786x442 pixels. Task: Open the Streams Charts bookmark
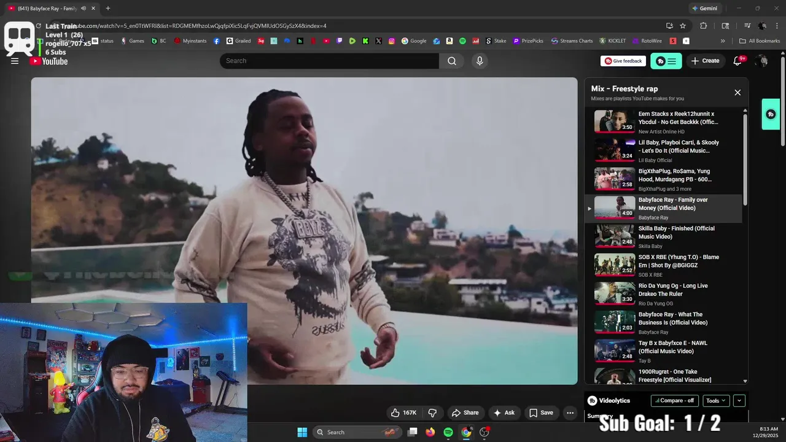tap(572, 41)
